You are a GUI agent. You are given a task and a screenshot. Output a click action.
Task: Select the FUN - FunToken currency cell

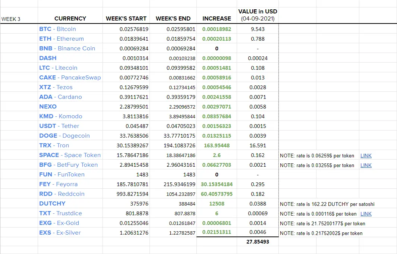coord(70,174)
